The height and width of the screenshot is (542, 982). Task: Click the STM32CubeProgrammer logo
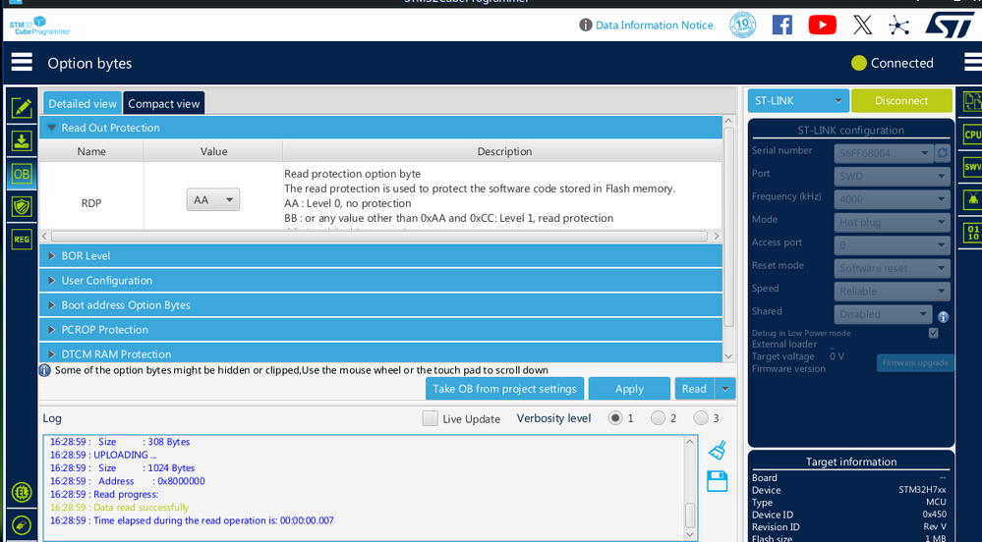39,26
